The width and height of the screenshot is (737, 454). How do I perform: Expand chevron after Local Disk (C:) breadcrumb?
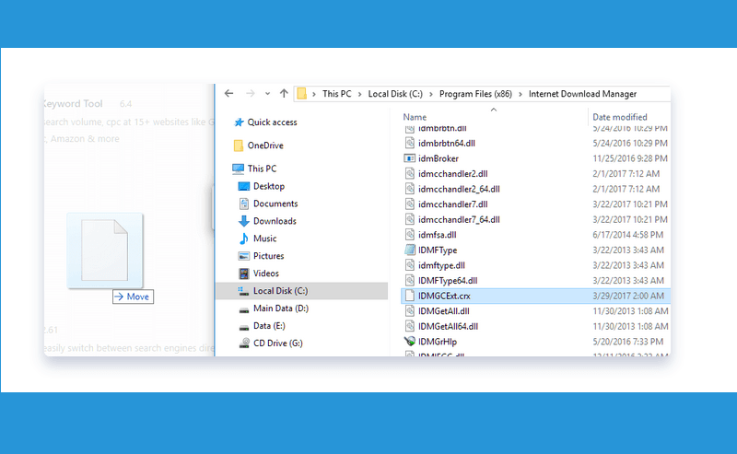(x=431, y=94)
